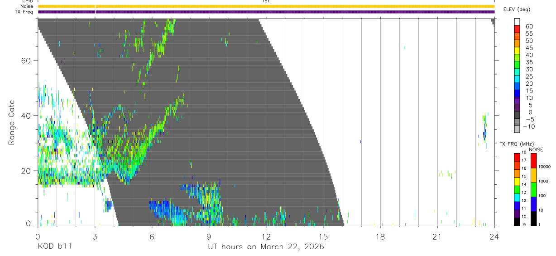Click the '15' hour tick label on the time axis
556x256 pixels.
pyautogui.click(x=323, y=237)
